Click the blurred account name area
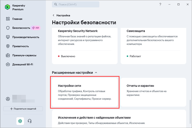Image resolution: width=192 pixels, height=128 pixels. (23, 99)
